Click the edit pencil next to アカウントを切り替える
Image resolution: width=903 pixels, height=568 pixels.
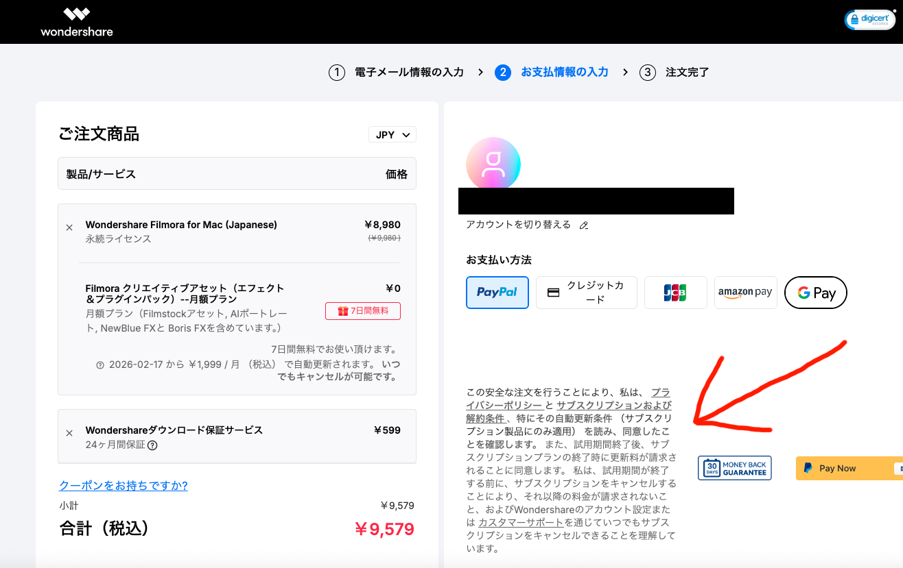[584, 225]
